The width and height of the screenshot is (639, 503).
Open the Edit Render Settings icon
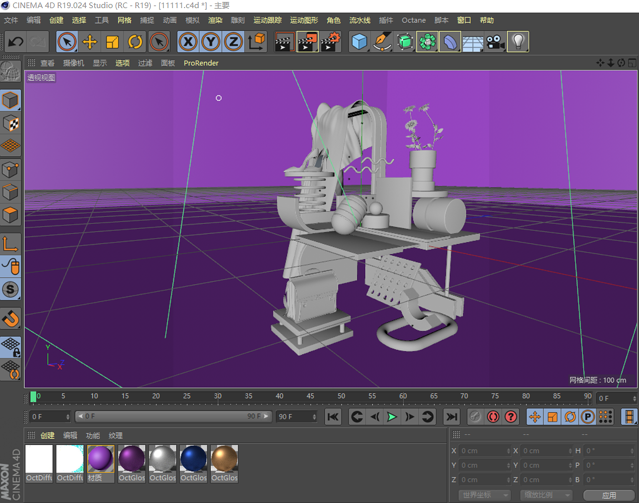pyautogui.click(x=330, y=42)
